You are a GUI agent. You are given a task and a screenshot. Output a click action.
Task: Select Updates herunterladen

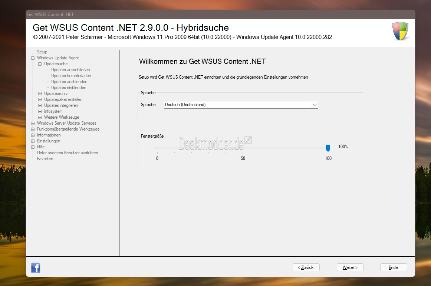click(71, 76)
